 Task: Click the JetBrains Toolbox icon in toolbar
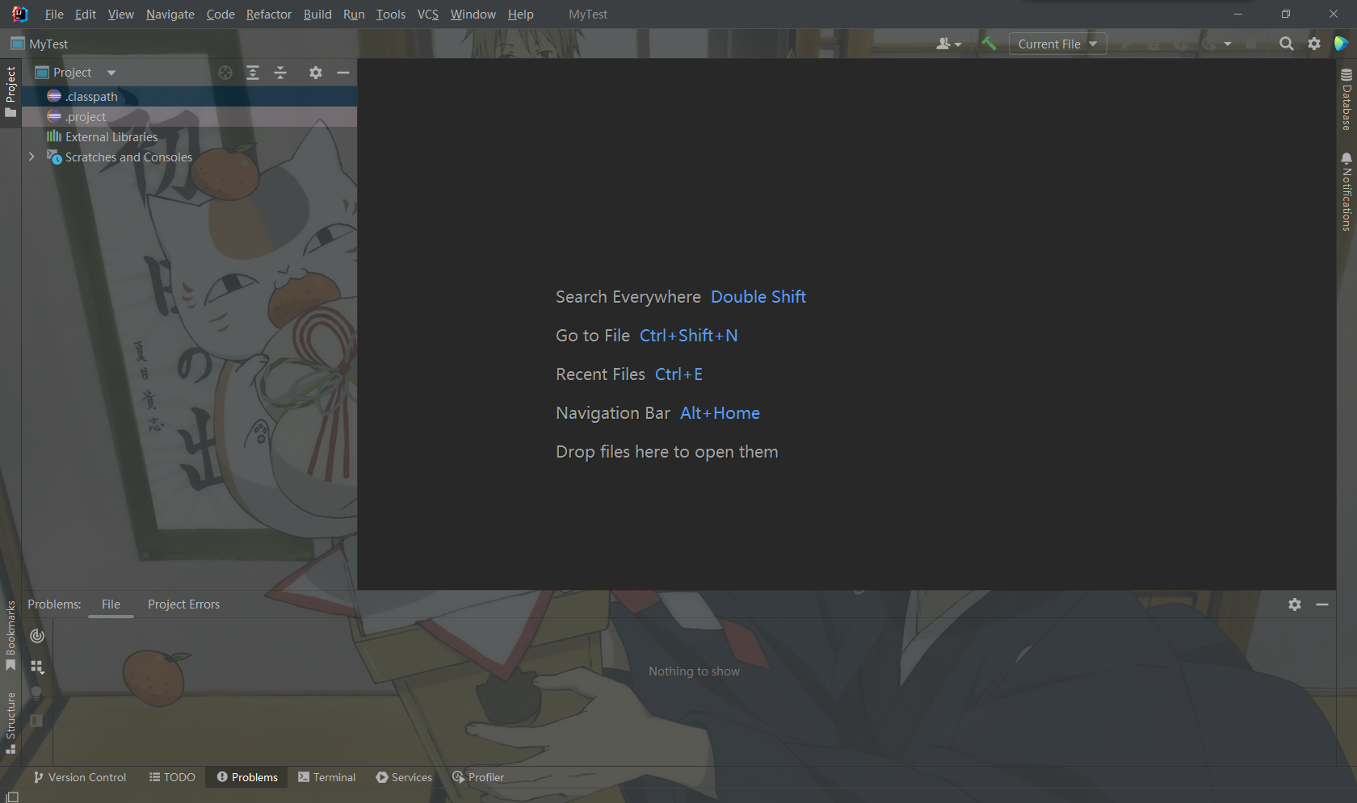1342,44
